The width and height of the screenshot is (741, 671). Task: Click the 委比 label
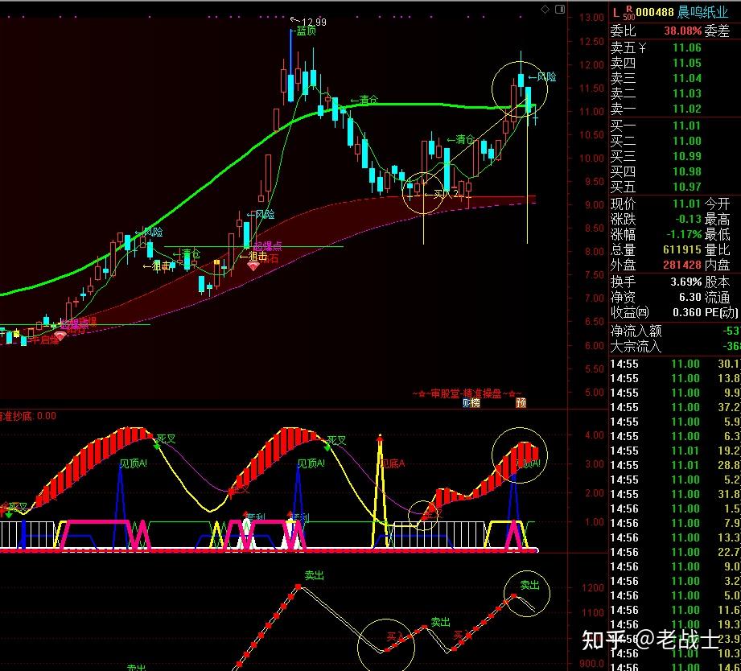pos(623,31)
